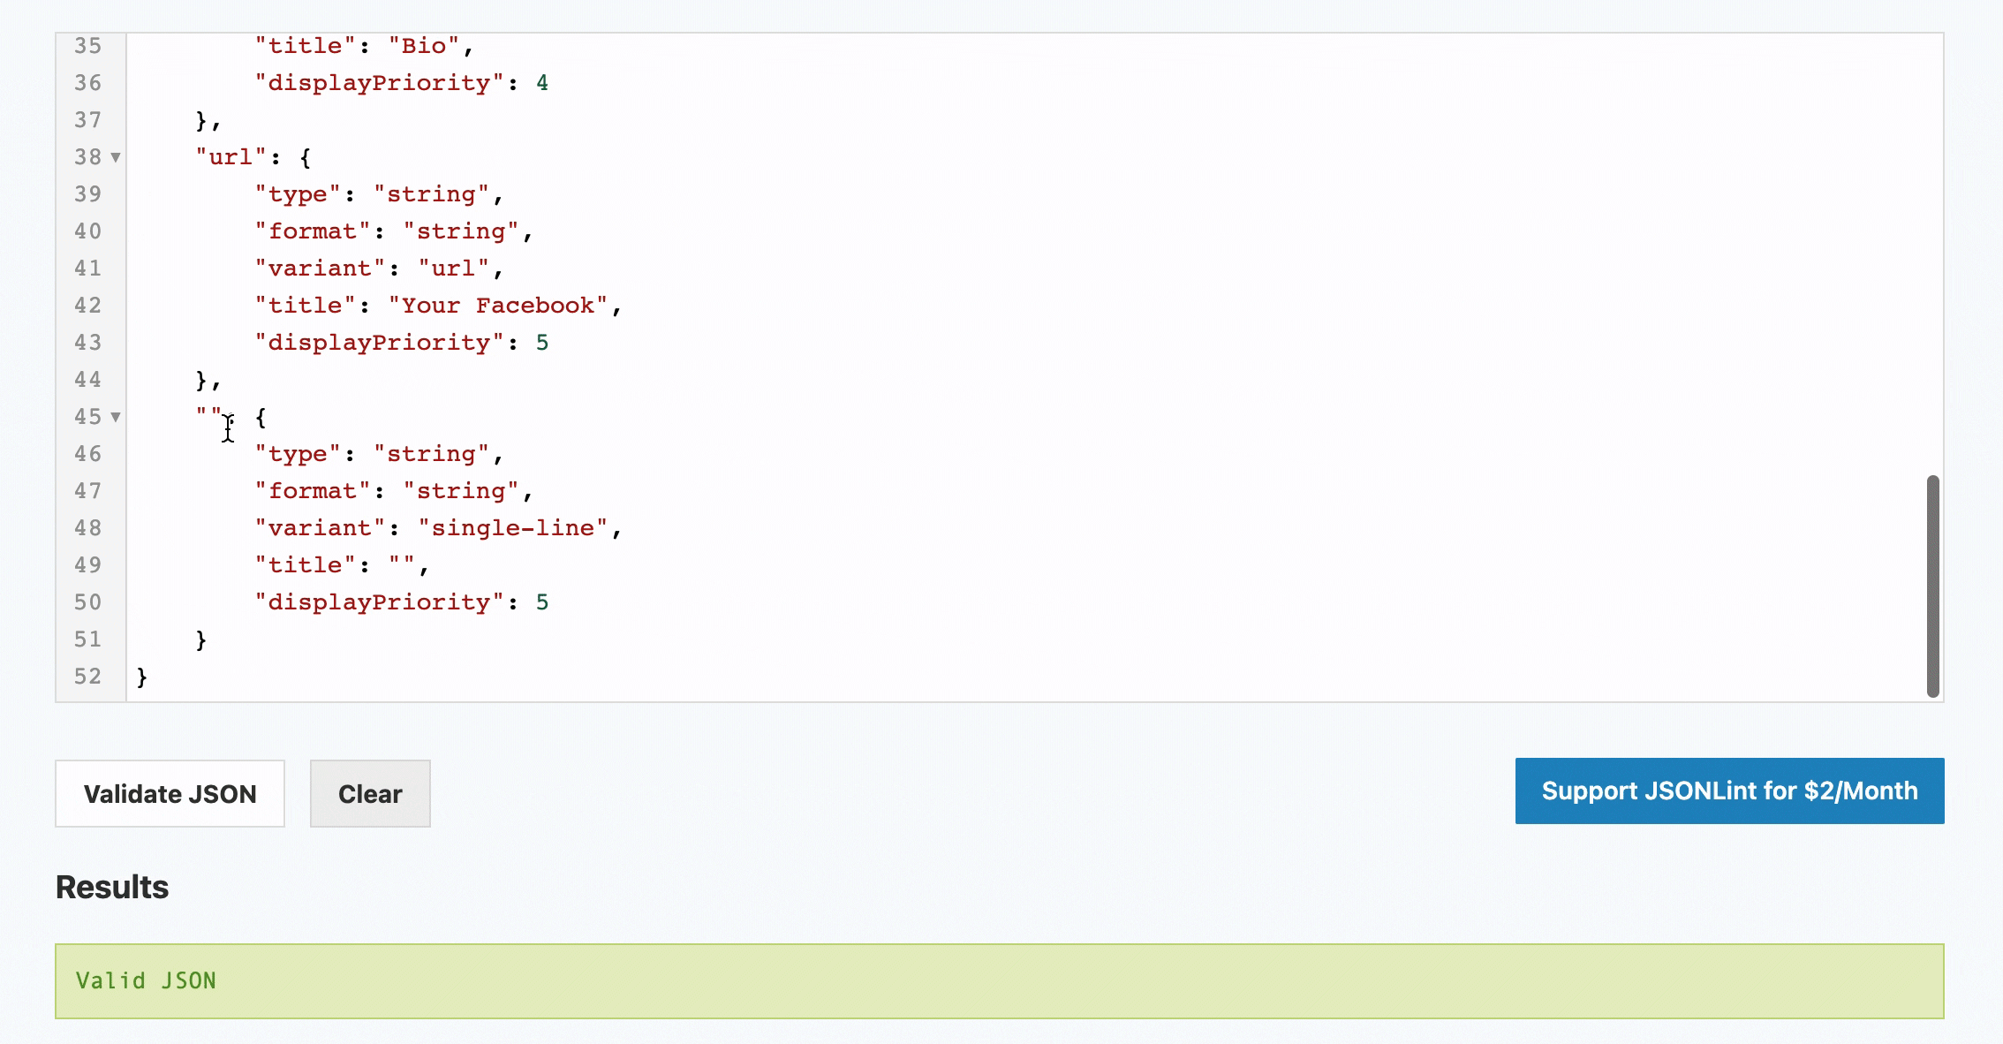The height and width of the screenshot is (1044, 2003).
Task: Click the Valid JSON results box
Action: coord(999,980)
